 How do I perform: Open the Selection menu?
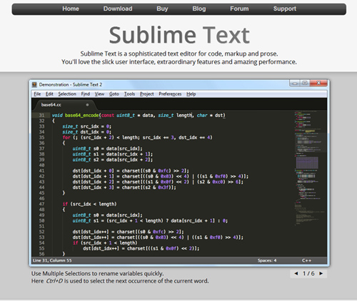click(x=67, y=94)
